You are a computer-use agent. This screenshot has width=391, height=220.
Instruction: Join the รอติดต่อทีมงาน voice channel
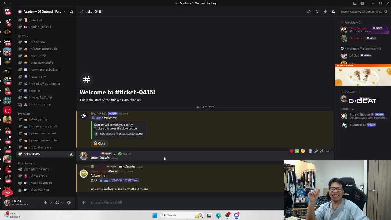point(42,183)
